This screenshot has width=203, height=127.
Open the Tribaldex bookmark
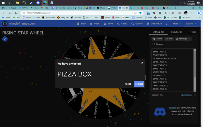[x=137, y=17]
